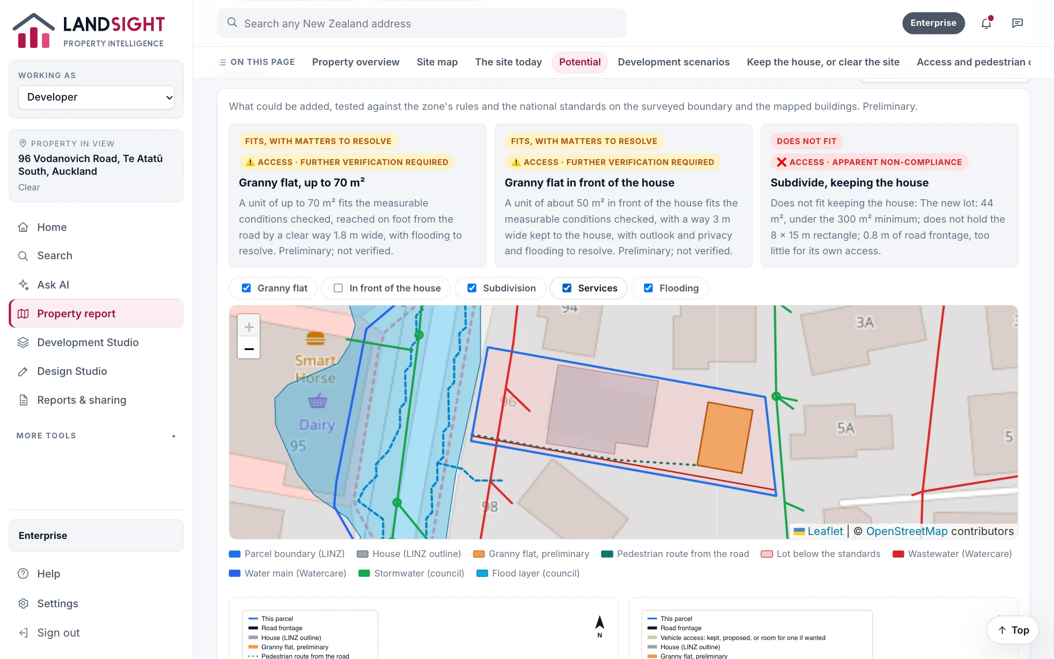Open The site today section

pos(508,62)
